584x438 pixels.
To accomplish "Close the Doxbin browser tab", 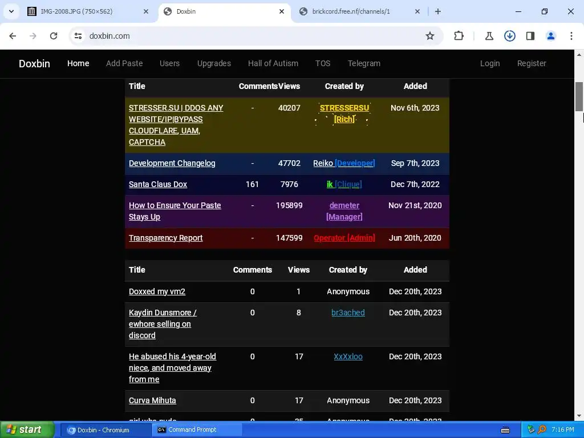I will point(282,11).
